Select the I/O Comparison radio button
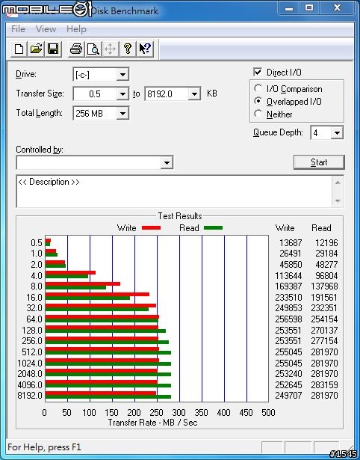This screenshot has width=360, height=460. tap(258, 88)
